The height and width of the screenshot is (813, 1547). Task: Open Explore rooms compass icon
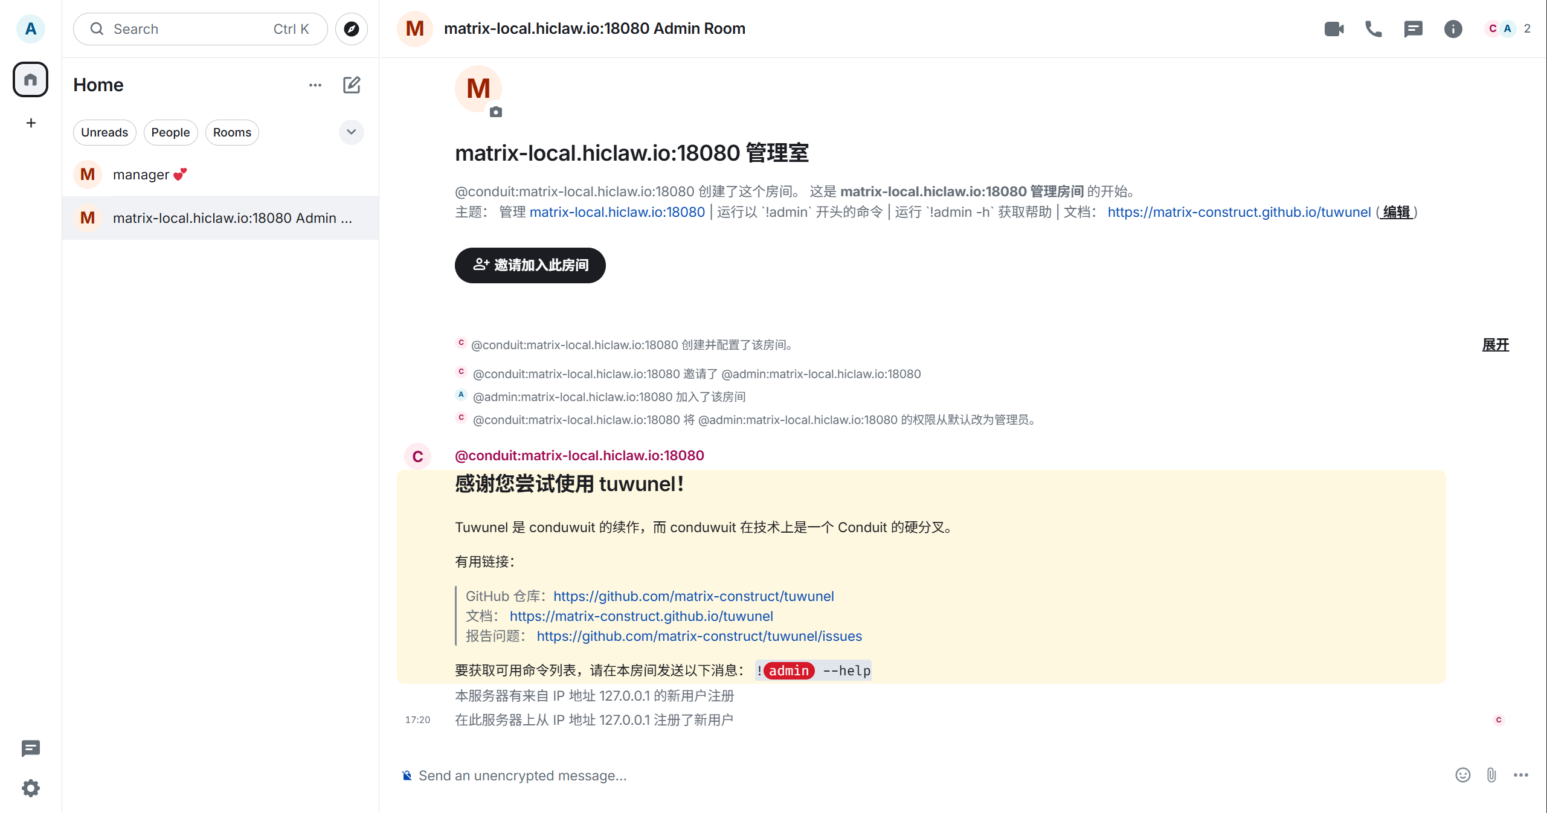pos(352,29)
